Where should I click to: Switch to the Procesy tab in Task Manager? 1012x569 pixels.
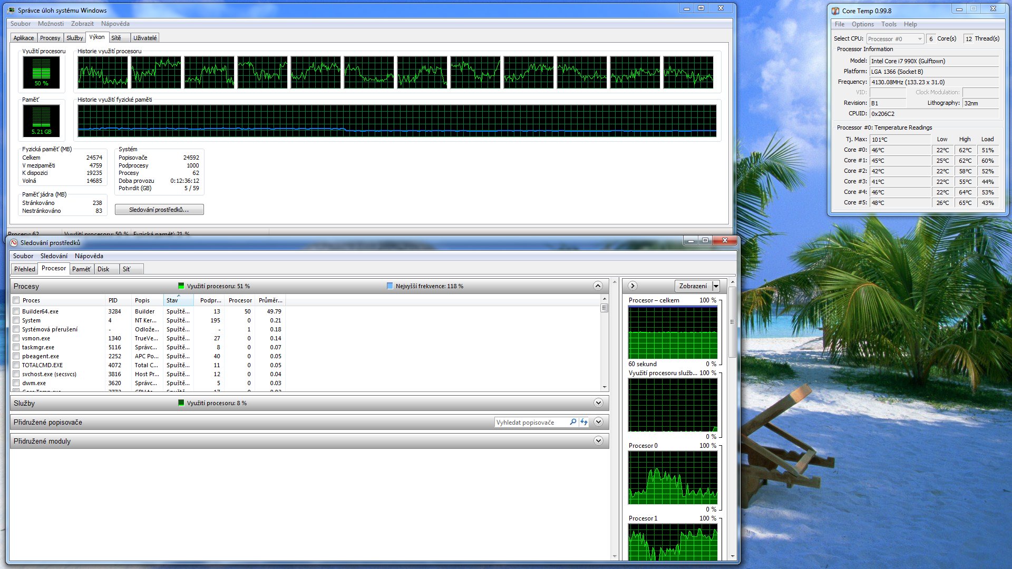(x=50, y=38)
